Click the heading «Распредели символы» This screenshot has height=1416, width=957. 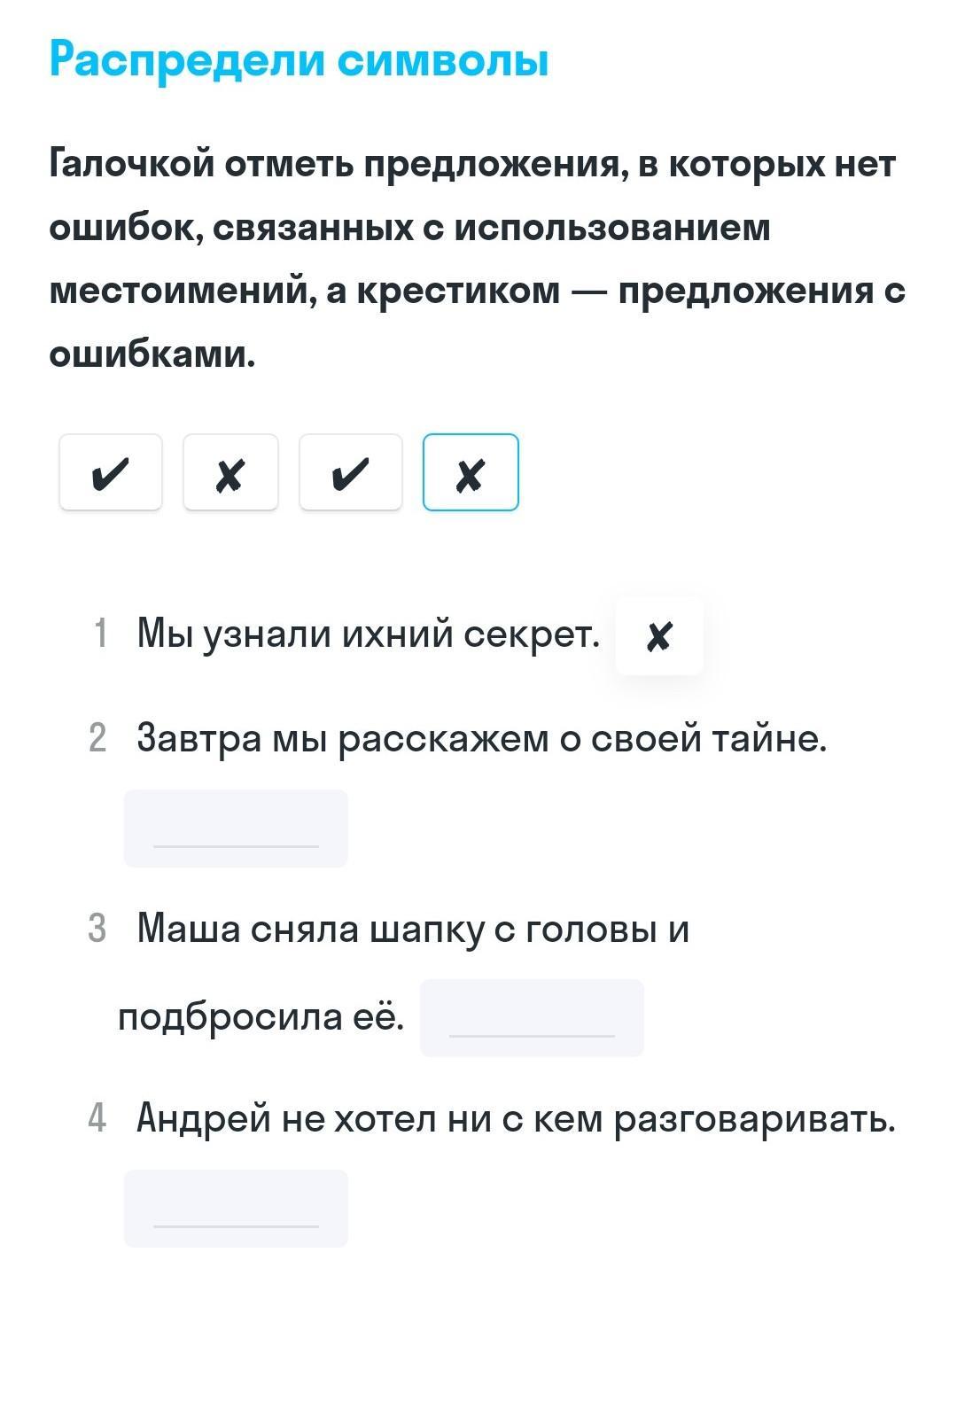pyautogui.click(x=300, y=60)
